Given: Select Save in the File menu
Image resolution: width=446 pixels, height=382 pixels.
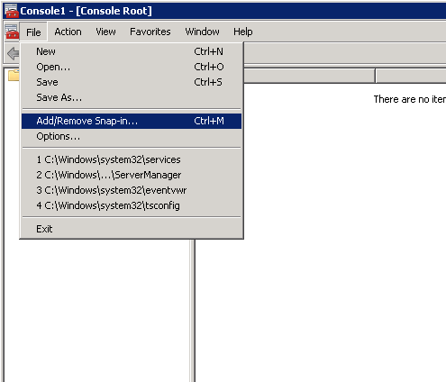Looking at the screenshot, I should [x=132, y=82].
